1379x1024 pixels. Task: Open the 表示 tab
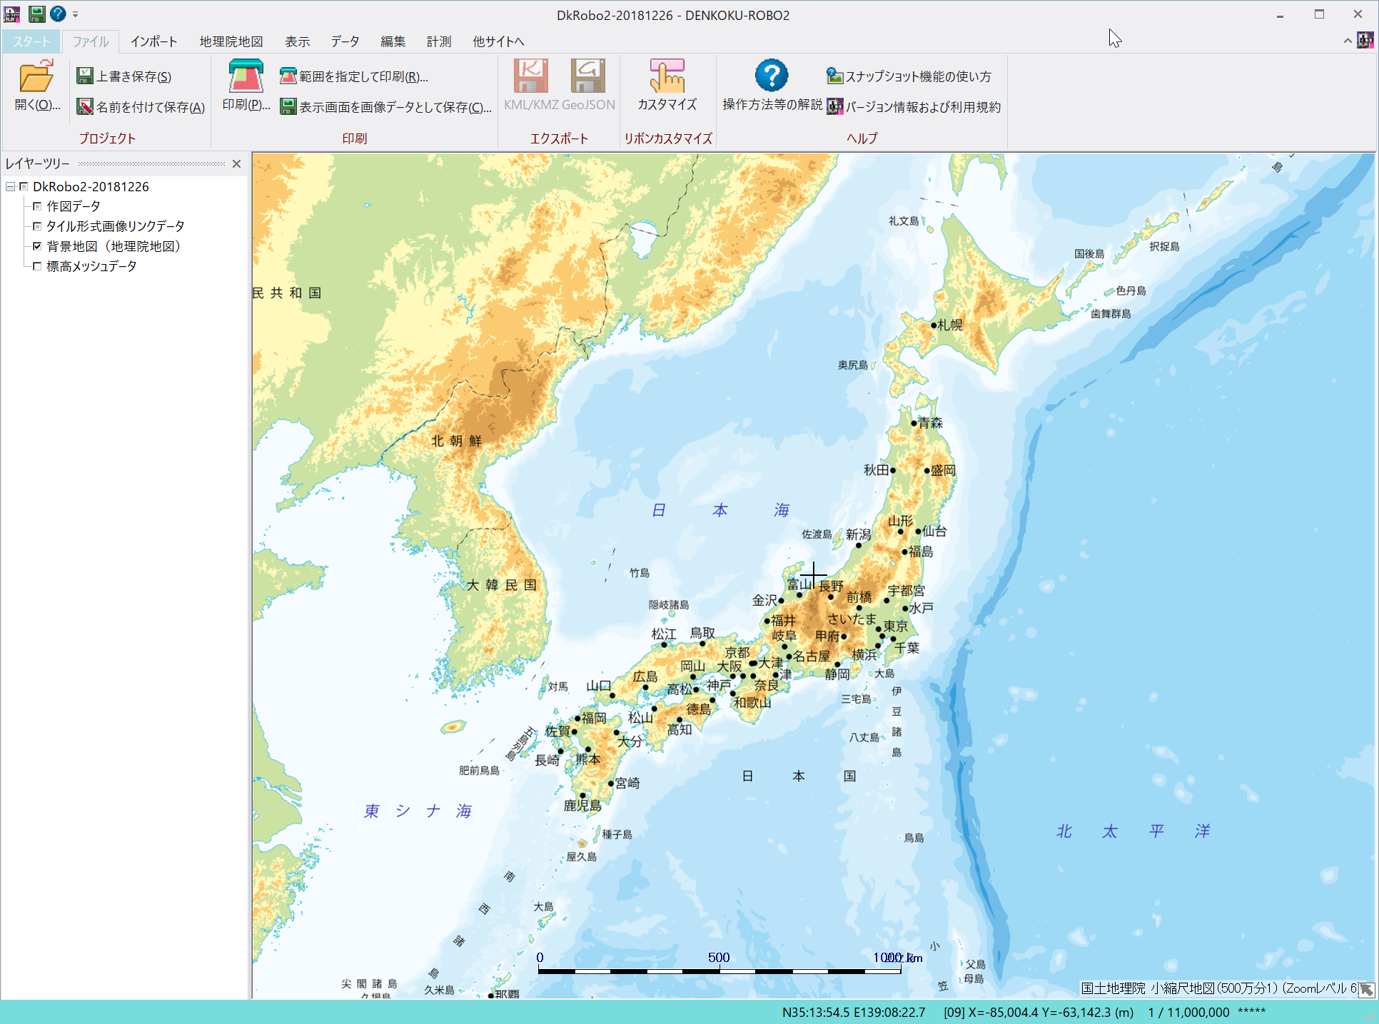coord(298,41)
